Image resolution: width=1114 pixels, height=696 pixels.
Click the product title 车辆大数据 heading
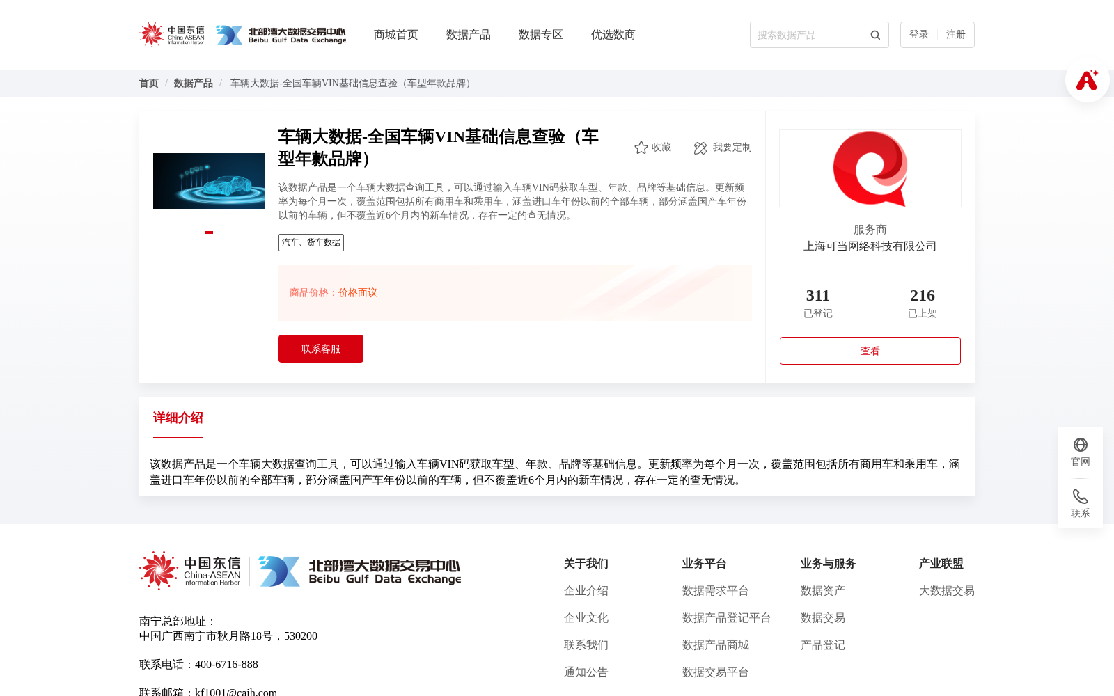(x=439, y=148)
